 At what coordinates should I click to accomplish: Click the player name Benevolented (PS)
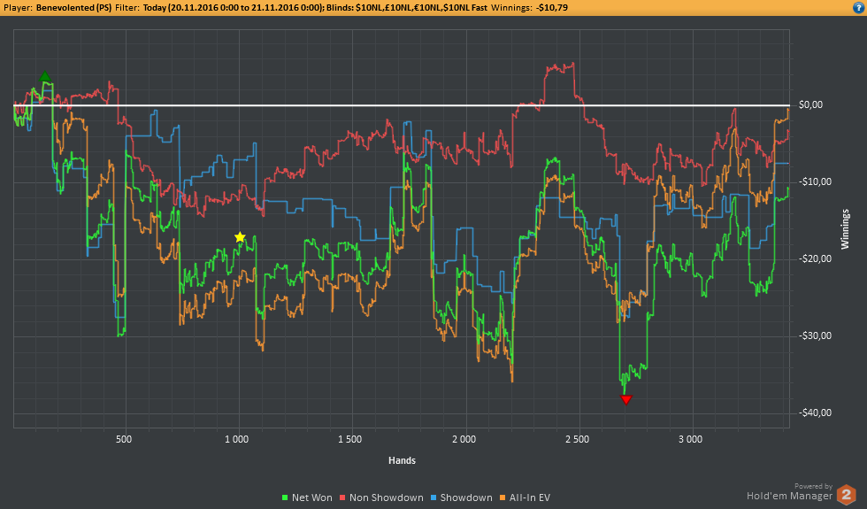pyautogui.click(x=73, y=6)
